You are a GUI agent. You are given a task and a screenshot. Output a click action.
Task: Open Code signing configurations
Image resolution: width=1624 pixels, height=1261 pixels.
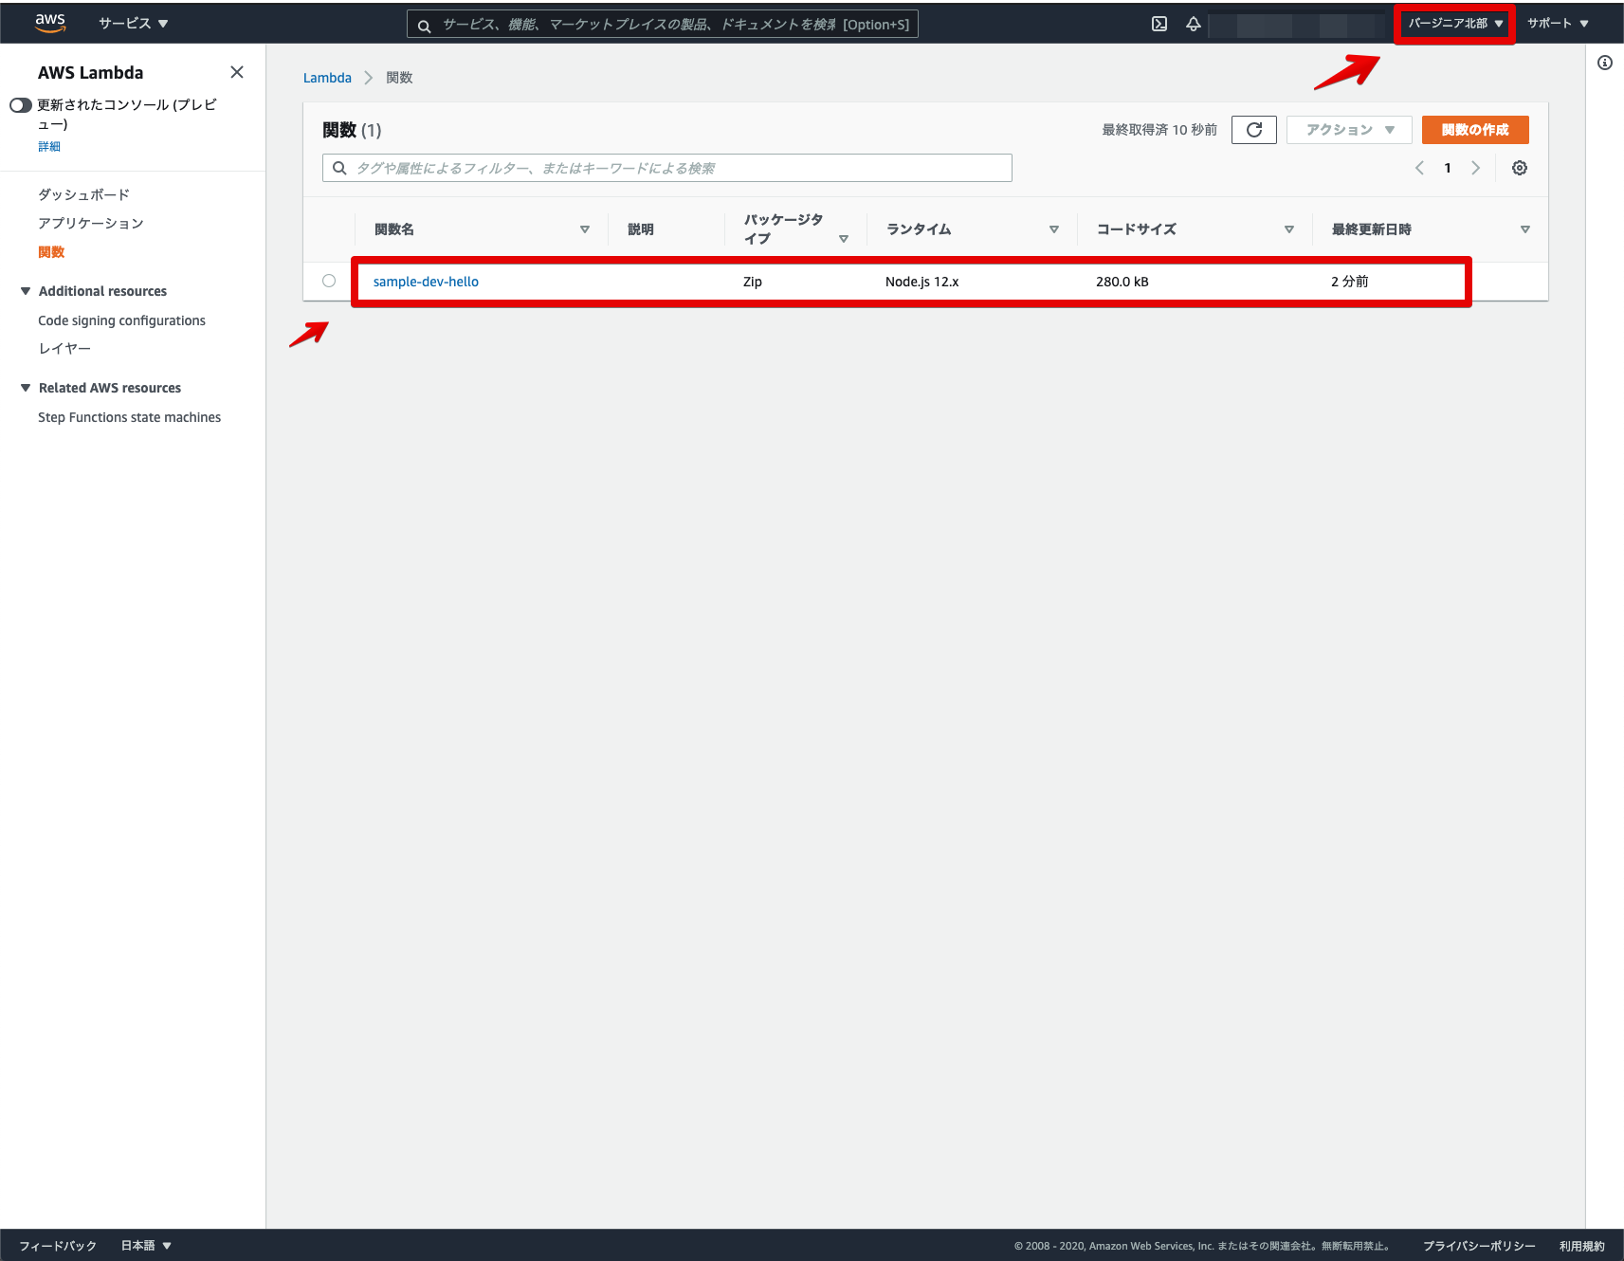[121, 320]
